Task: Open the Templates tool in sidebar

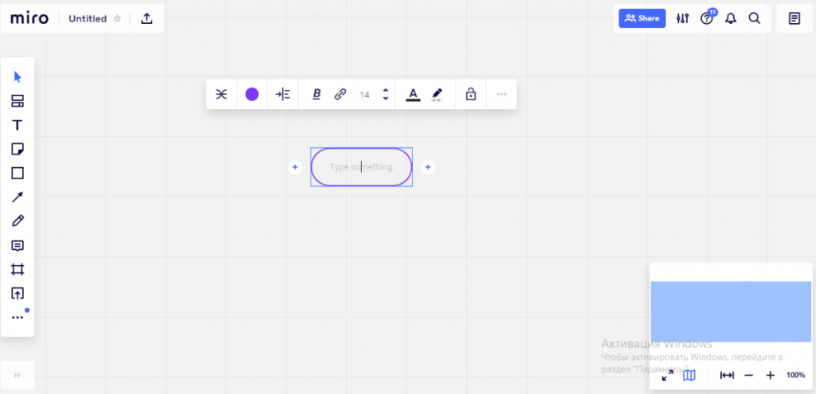Action: pos(17,101)
